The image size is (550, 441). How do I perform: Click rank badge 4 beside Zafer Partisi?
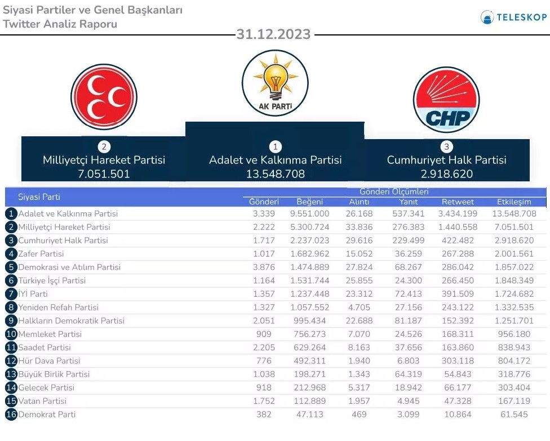(x=11, y=254)
